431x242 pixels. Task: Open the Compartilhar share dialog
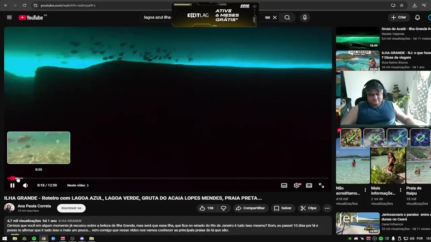tap(250, 208)
